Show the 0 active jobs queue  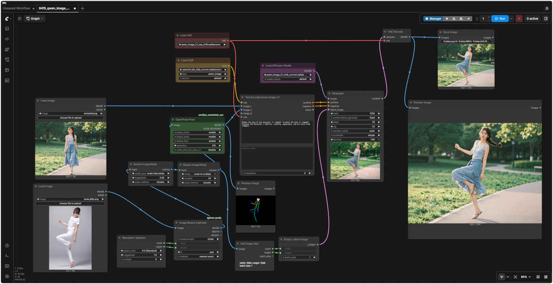click(532, 19)
